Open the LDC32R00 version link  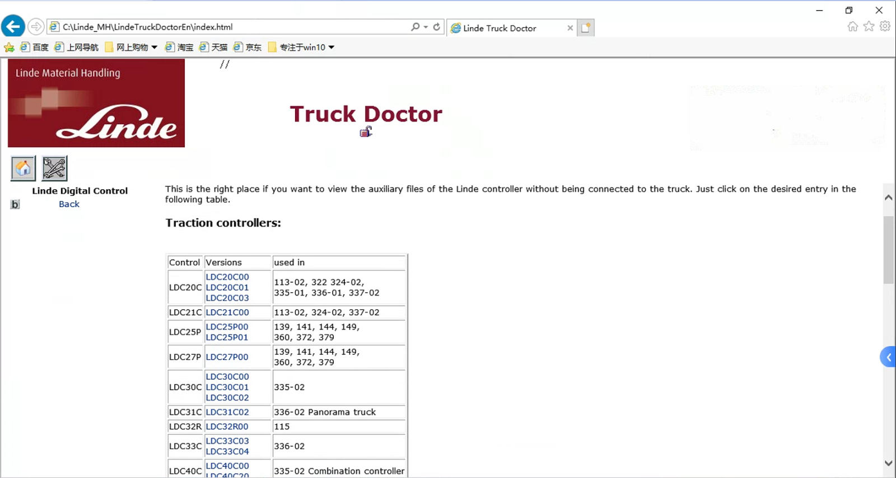[x=227, y=427]
